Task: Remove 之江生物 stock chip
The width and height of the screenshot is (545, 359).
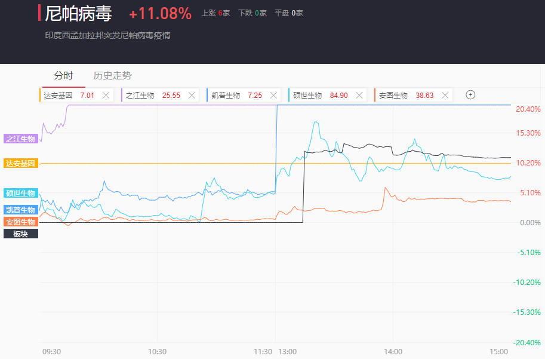Action: pos(192,95)
